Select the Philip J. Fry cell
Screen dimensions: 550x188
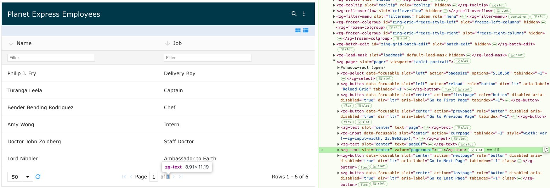pyautogui.click(x=80, y=73)
